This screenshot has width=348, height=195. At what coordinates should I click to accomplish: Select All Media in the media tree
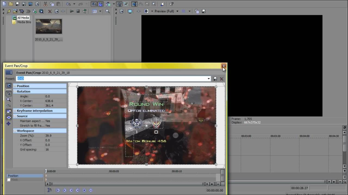coord(23,18)
